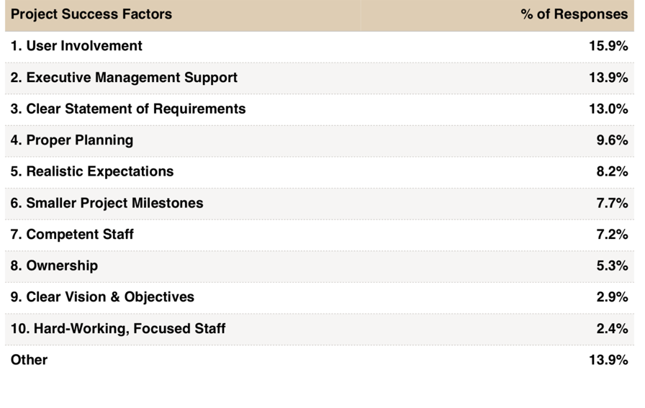Click the Clear Statement of Requirements label
The height and width of the screenshot is (408, 645).
click(128, 109)
